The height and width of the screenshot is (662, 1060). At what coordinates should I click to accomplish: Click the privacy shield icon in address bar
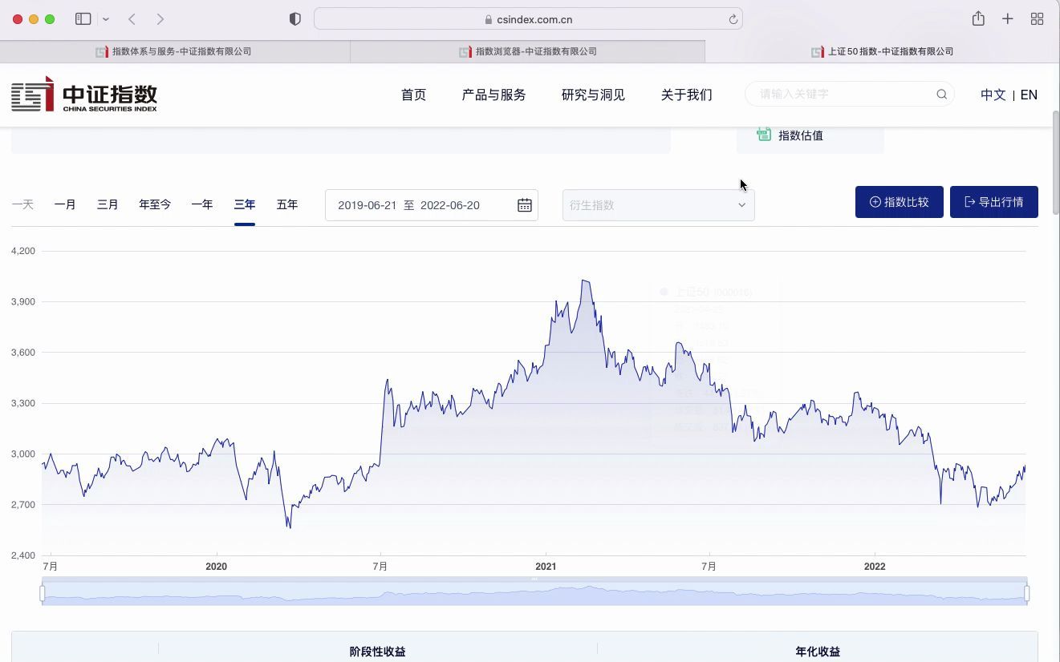294,18
